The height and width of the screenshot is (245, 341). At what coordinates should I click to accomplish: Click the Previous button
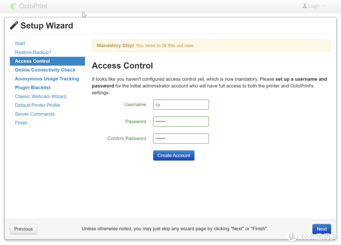tap(23, 229)
